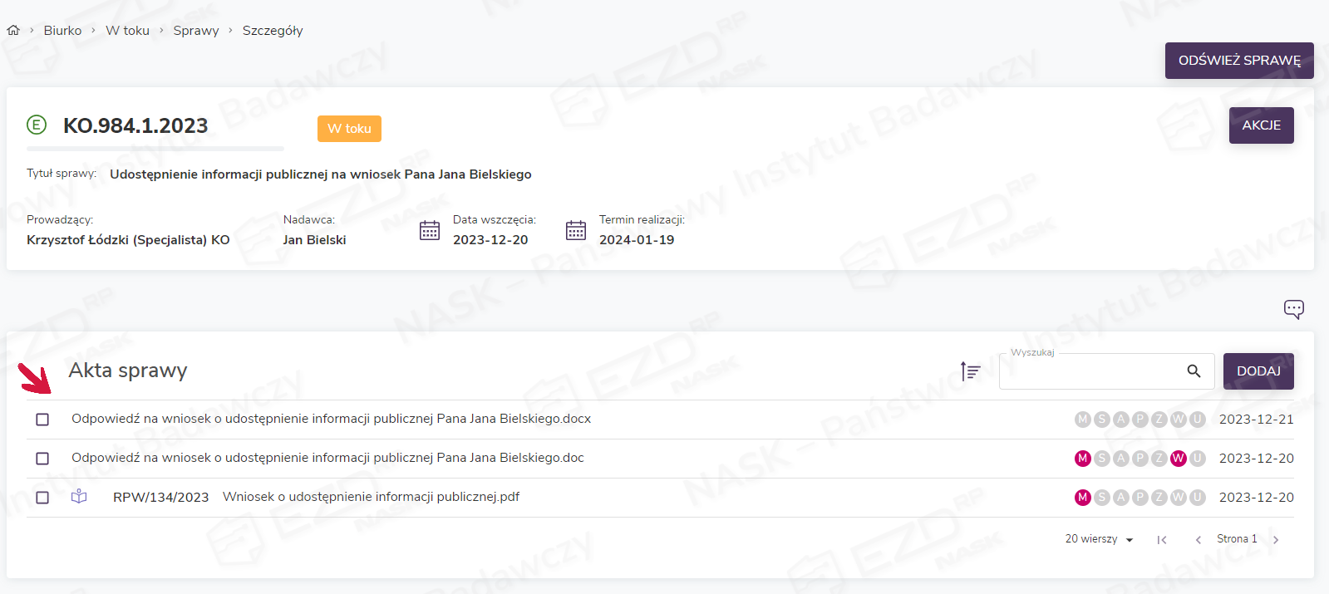Viewport: 1329px width, 594px height.
Task: Click the magnifier icon in the search field
Action: pyautogui.click(x=1194, y=371)
